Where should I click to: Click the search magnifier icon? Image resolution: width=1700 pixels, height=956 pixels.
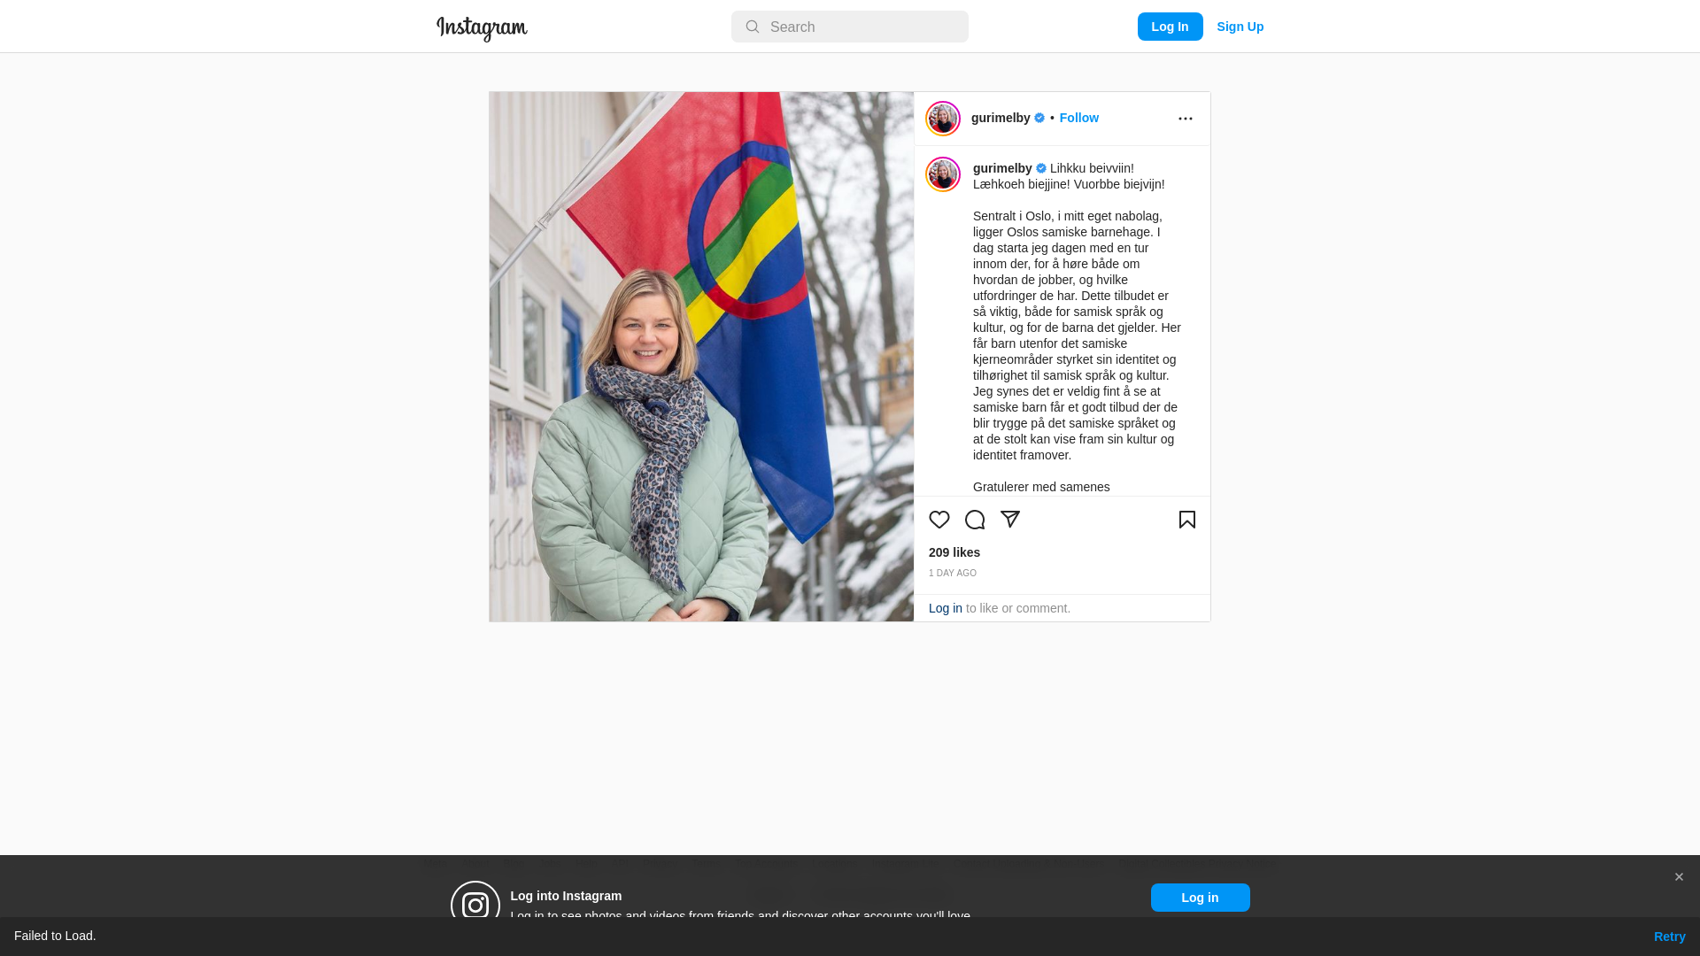pyautogui.click(x=753, y=27)
